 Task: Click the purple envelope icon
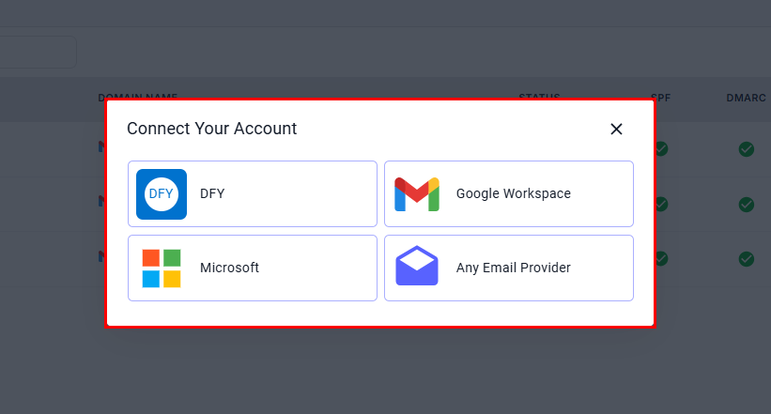(x=417, y=268)
